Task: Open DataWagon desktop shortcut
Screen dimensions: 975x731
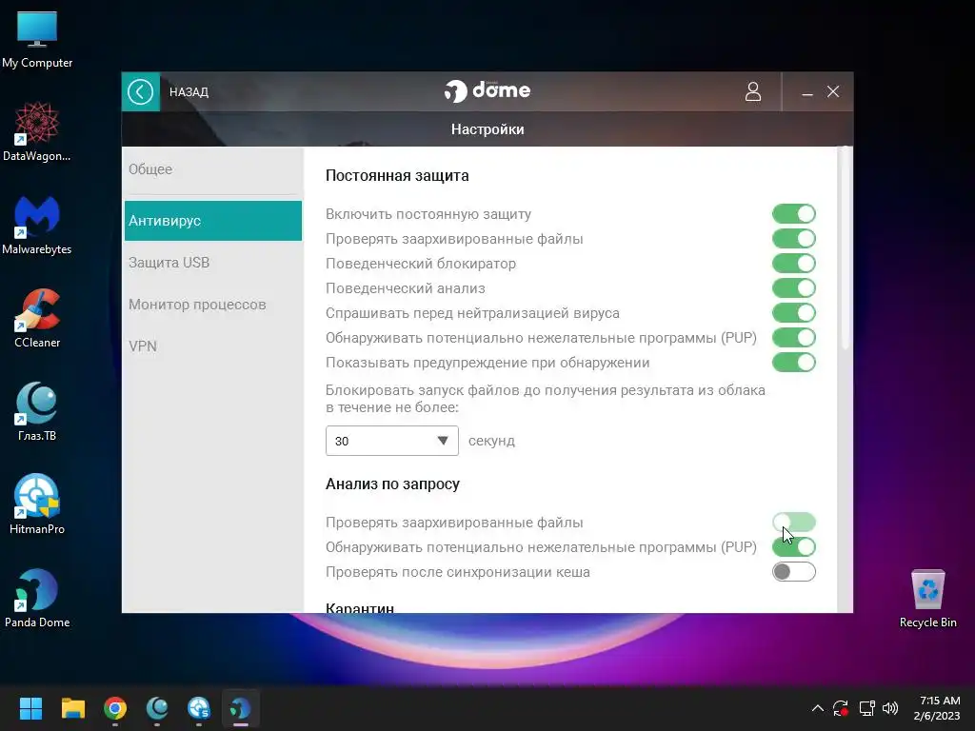Action: pyautogui.click(x=37, y=132)
